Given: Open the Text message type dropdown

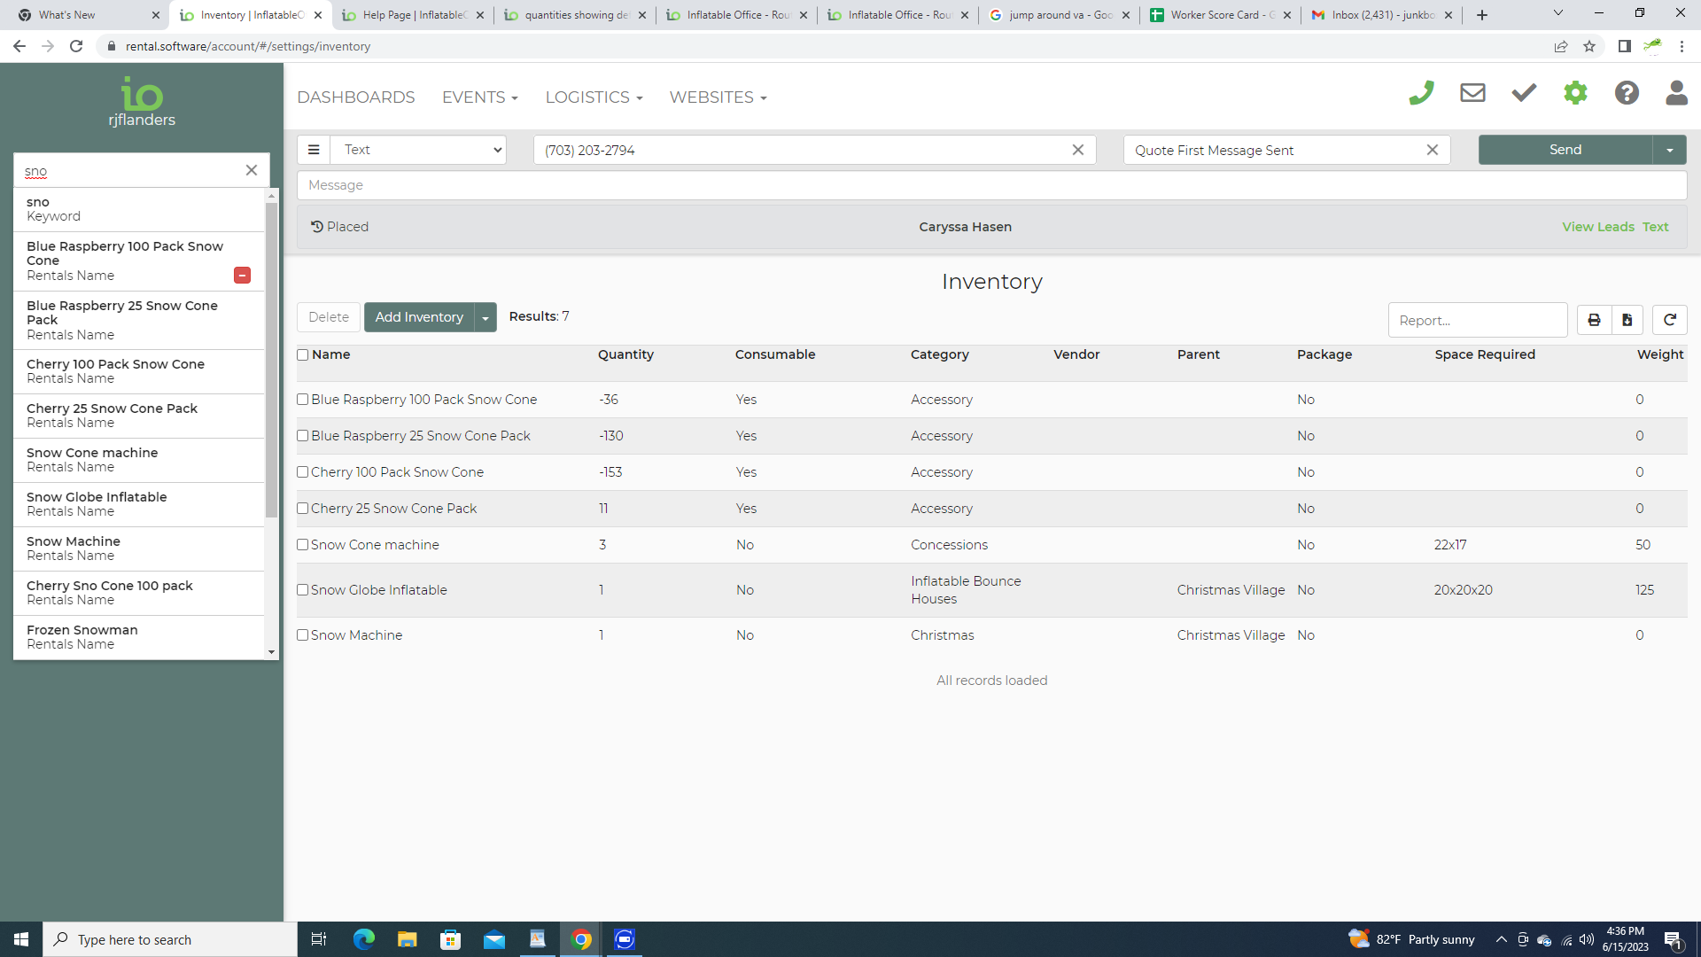Looking at the screenshot, I should 418,150.
